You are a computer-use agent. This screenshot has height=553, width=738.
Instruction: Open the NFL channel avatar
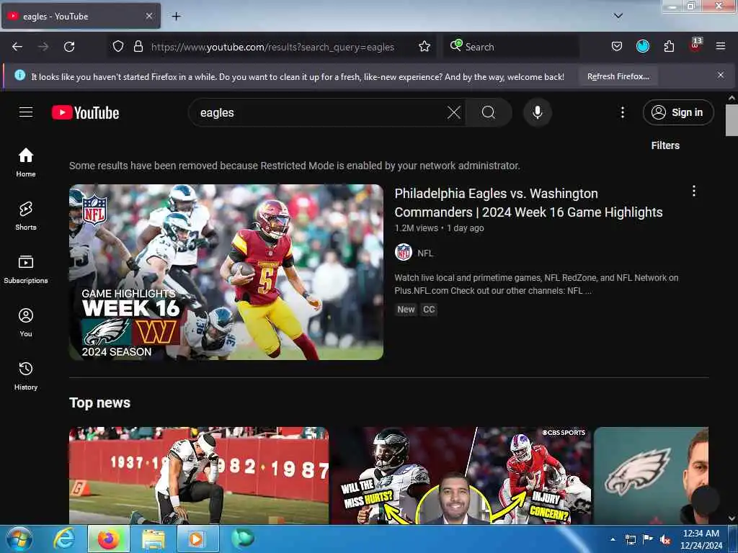pos(404,253)
